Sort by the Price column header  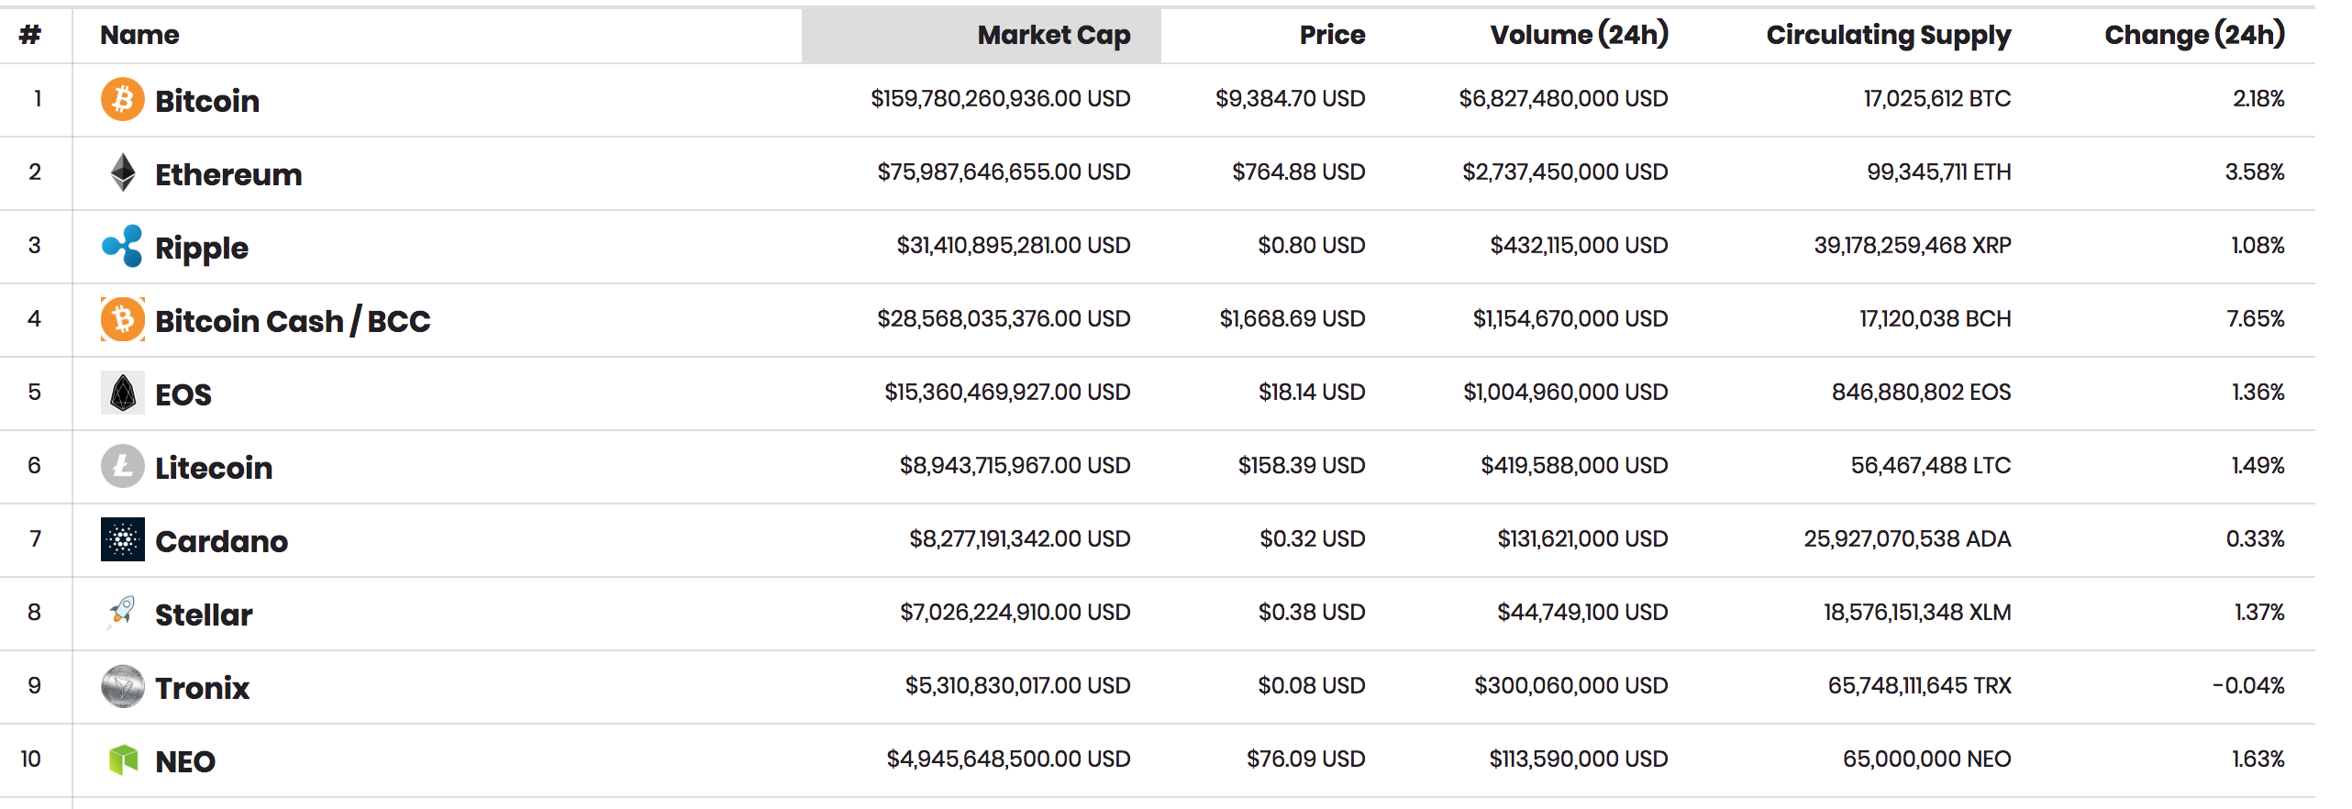click(1332, 35)
